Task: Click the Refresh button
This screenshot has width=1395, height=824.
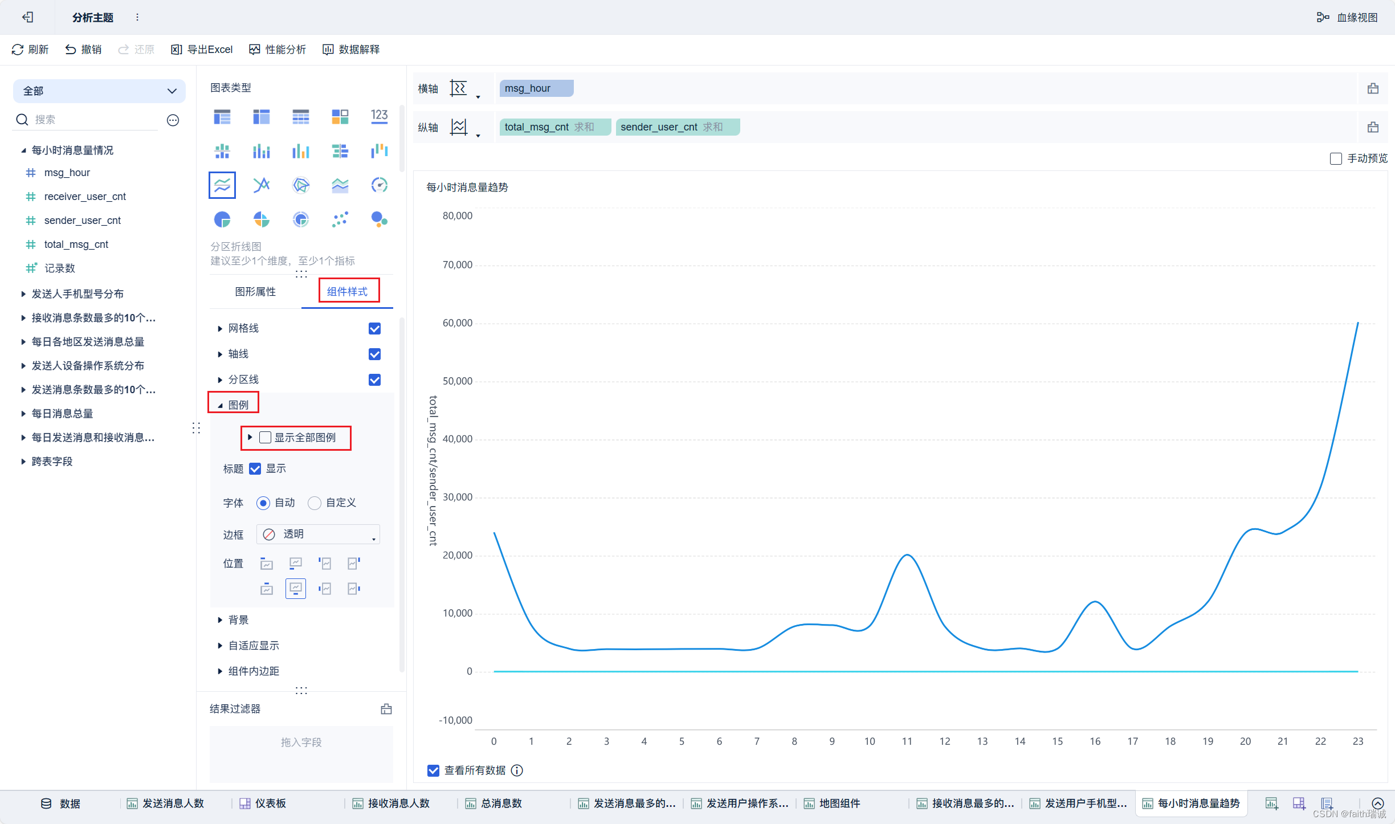Action: click(30, 50)
